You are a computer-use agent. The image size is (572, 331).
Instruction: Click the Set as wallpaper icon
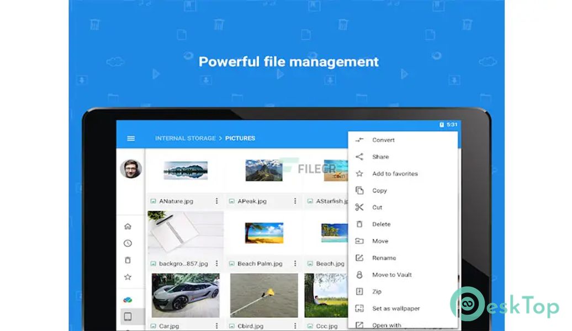click(x=359, y=308)
